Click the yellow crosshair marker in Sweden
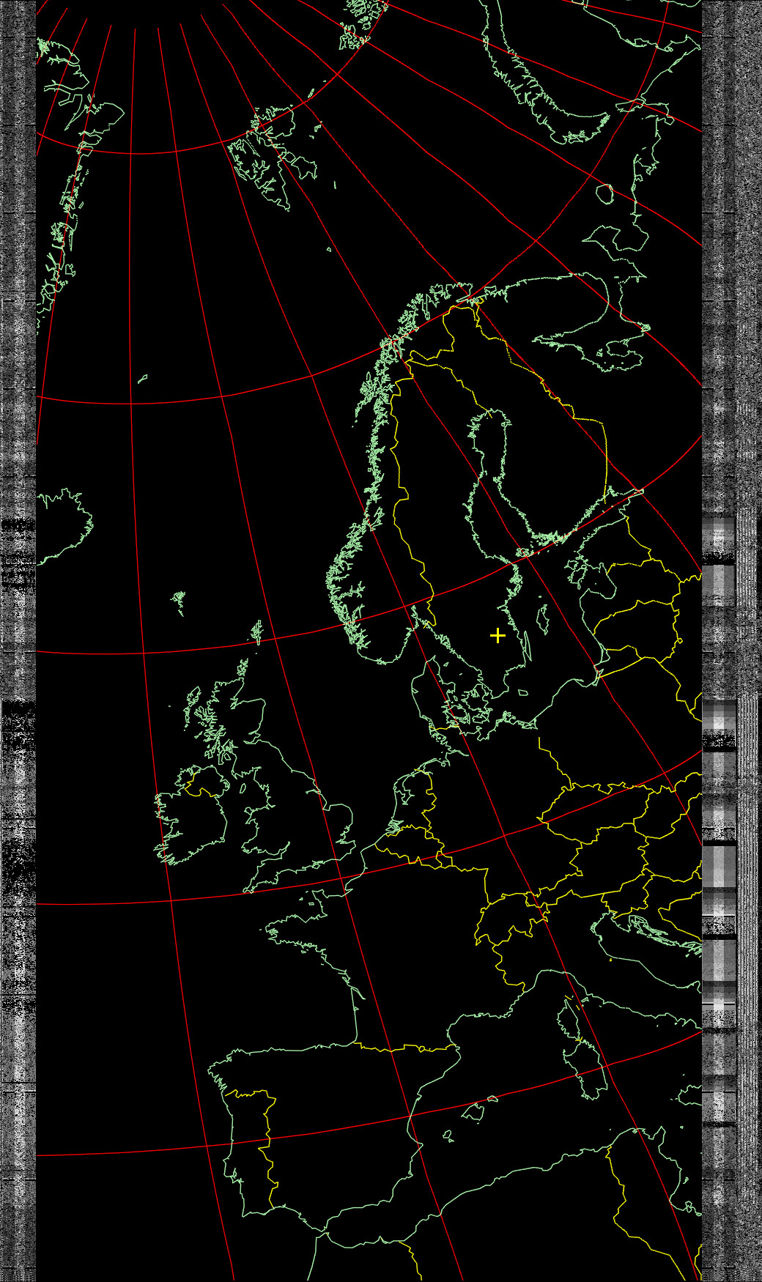Screen dimensions: 762x1282 [497, 635]
